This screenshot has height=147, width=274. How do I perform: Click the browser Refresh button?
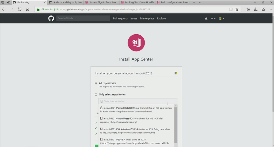click(20, 9)
